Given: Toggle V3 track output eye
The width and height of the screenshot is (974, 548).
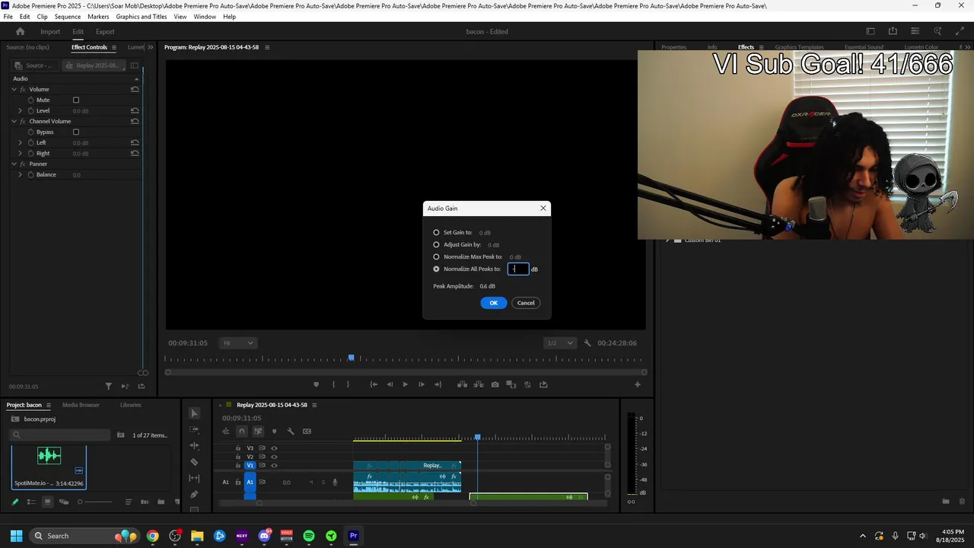Looking at the screenshot, I should point(274,448).
